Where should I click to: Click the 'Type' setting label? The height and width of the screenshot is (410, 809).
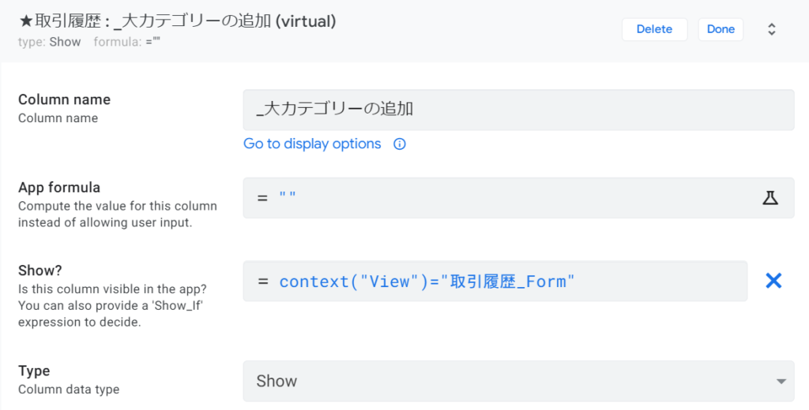point(34,371)
